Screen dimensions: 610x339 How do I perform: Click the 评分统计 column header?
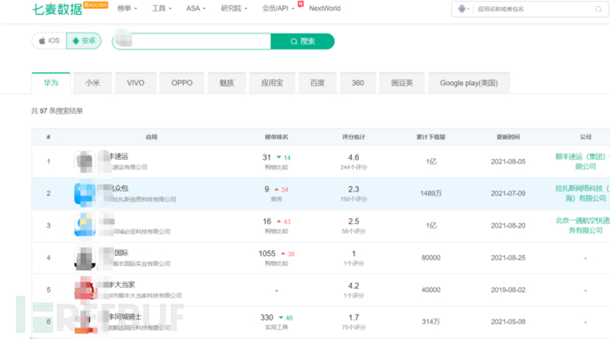(354, 137)
